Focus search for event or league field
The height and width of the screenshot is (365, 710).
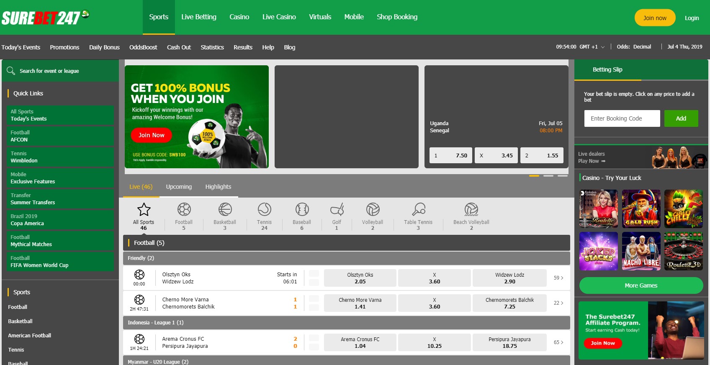coord(60,71)
